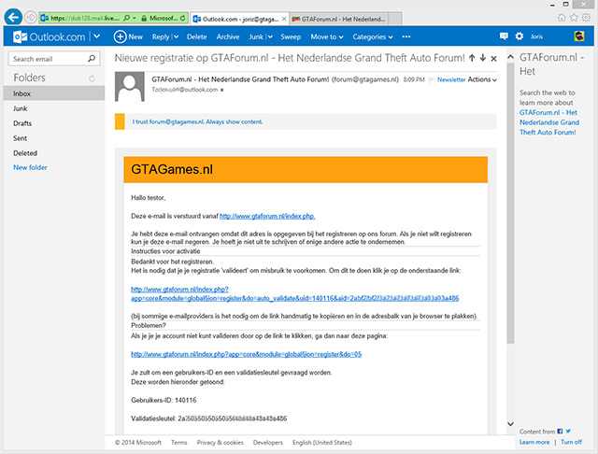Open the Sent folder
The image size is (598, 454).
coord(20,138)
